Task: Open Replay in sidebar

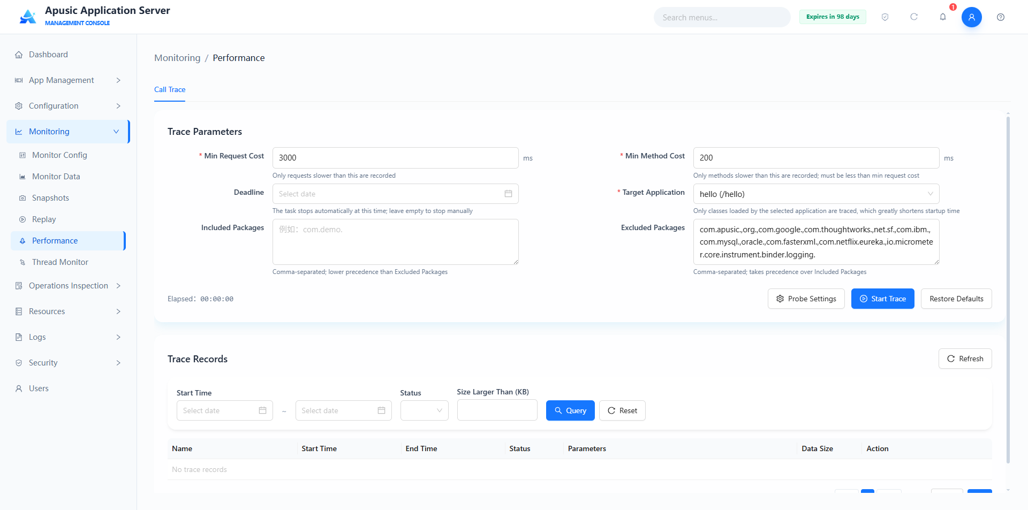Action: (68, 219)
